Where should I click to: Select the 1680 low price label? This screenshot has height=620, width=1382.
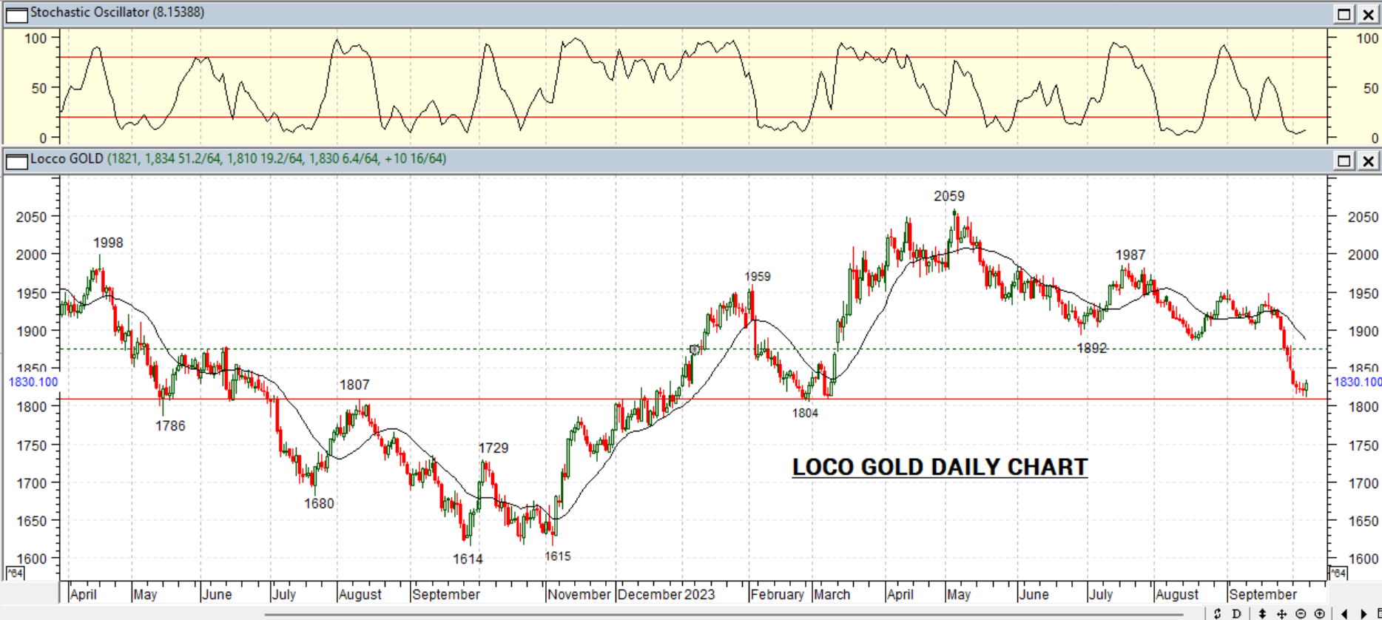tap(319, 503)
